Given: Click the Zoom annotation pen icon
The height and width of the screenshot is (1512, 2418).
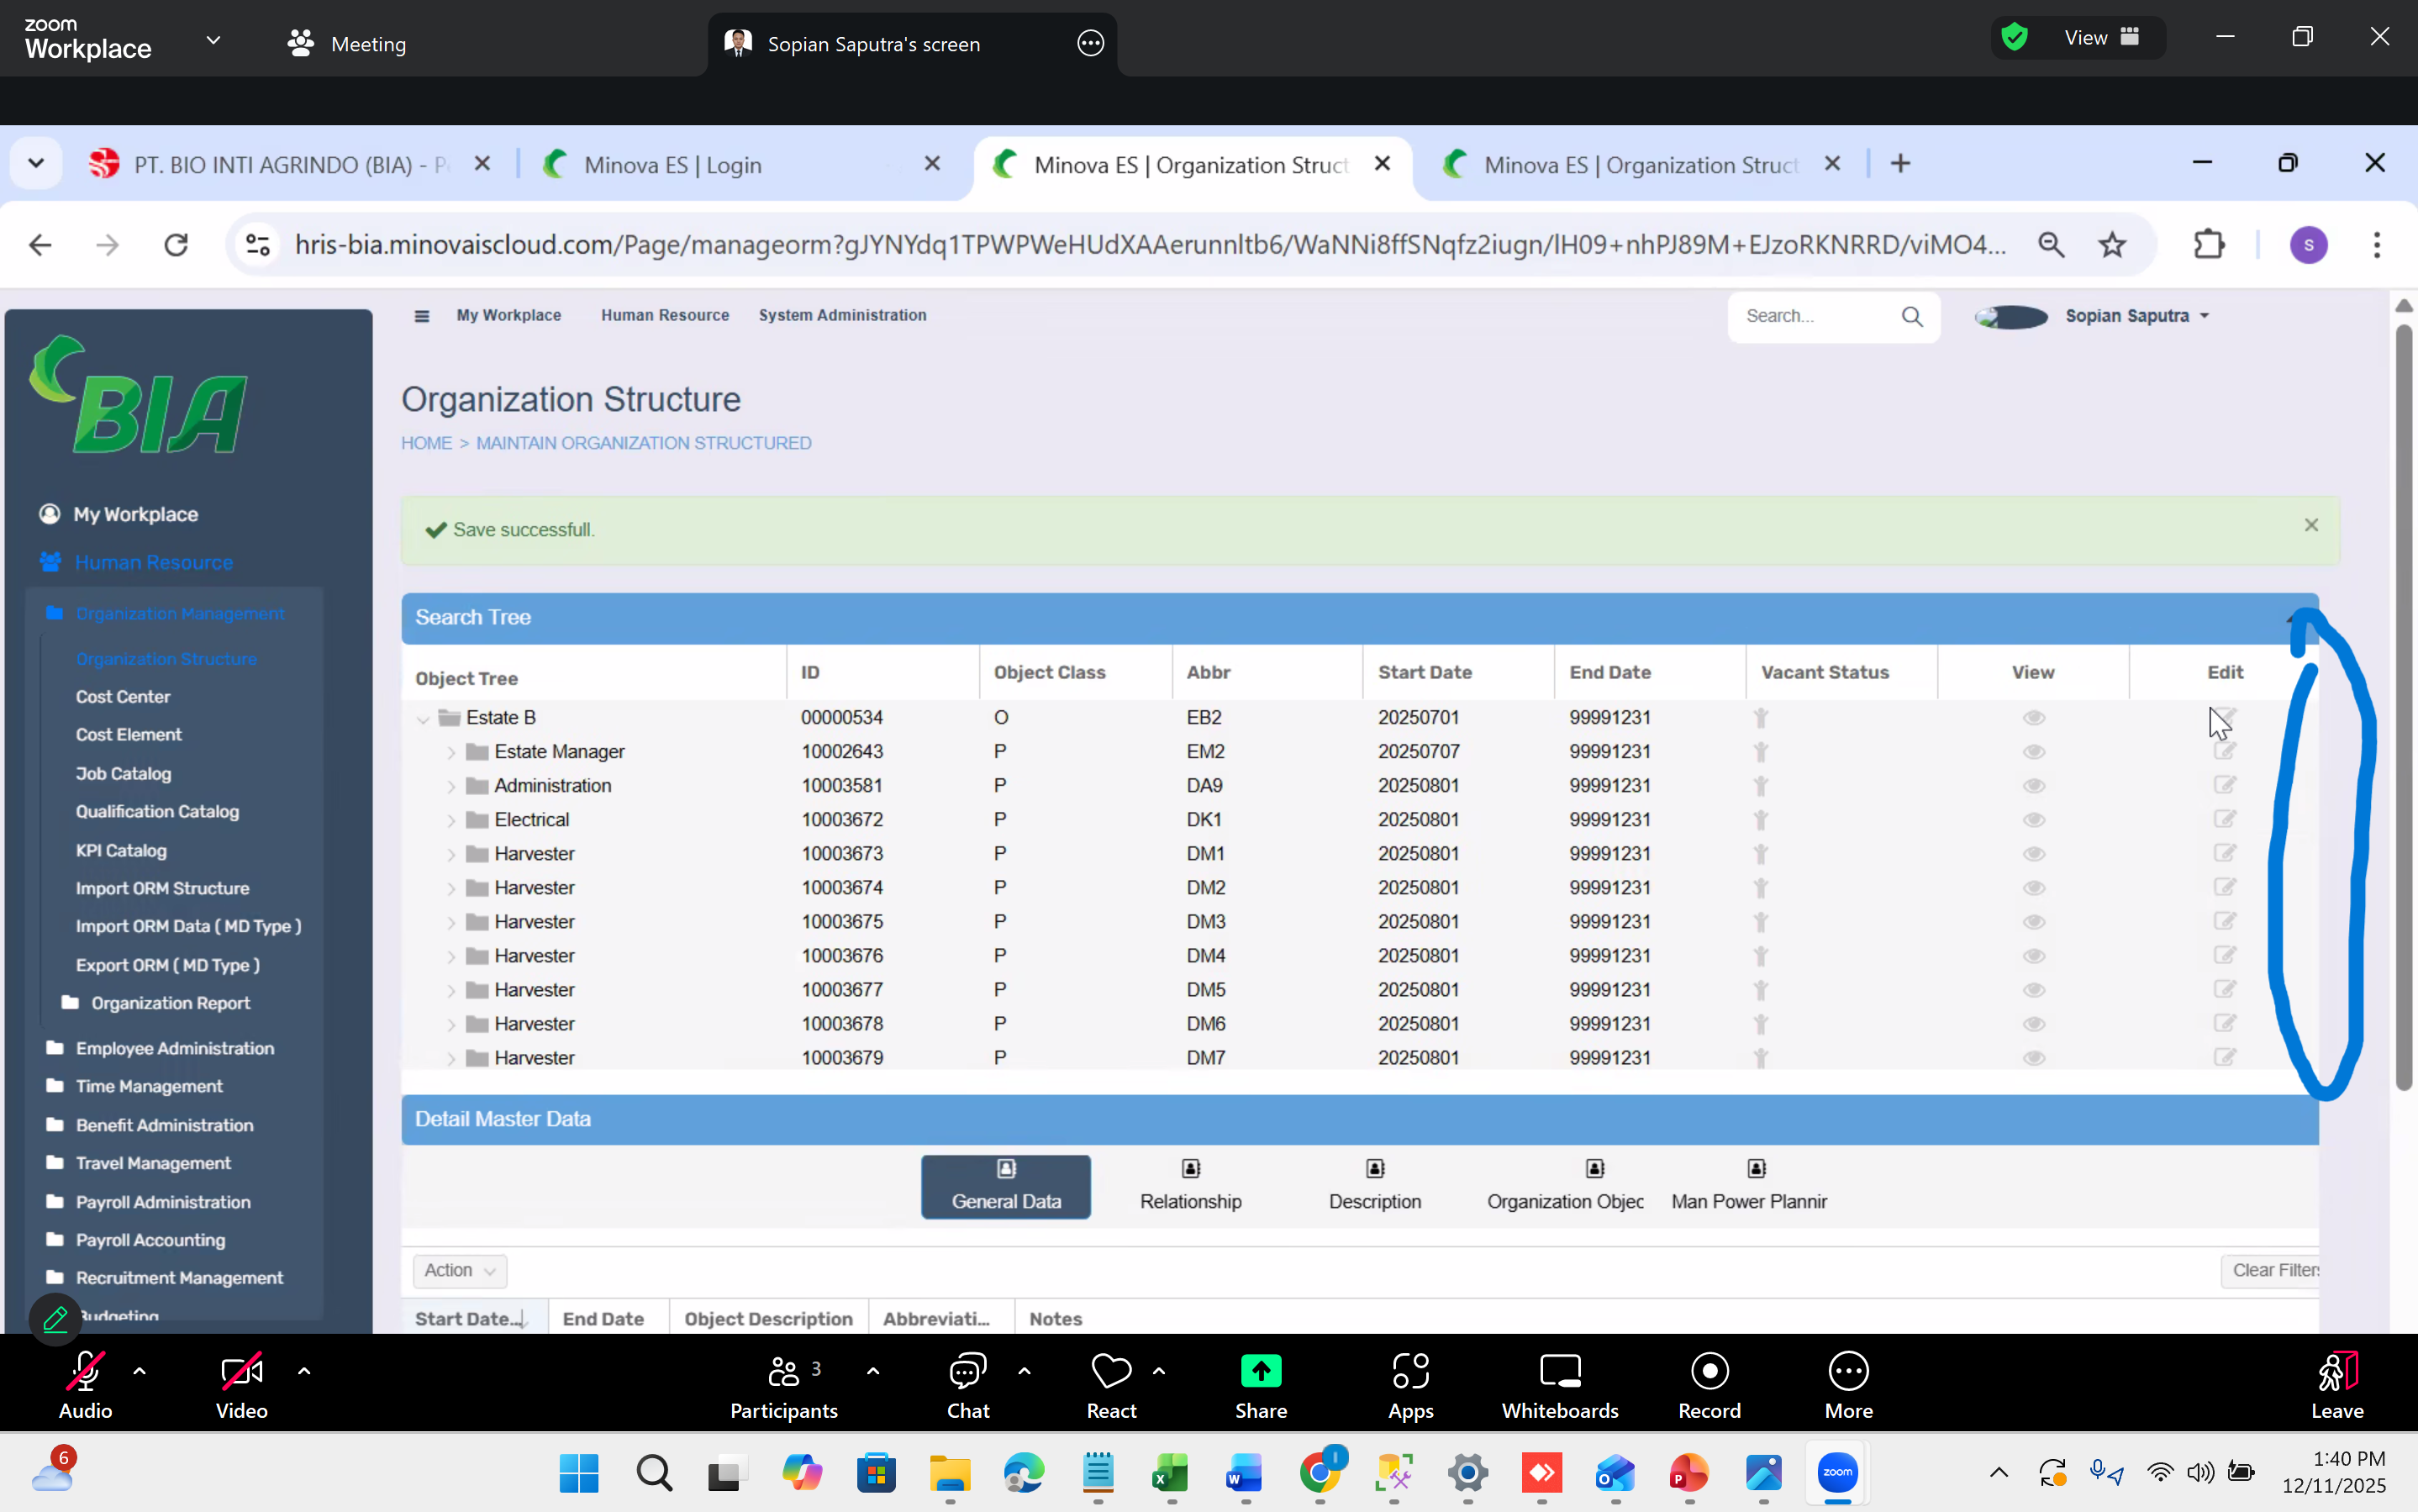Looking at the screenshot, I should [x=56, y=1320].
